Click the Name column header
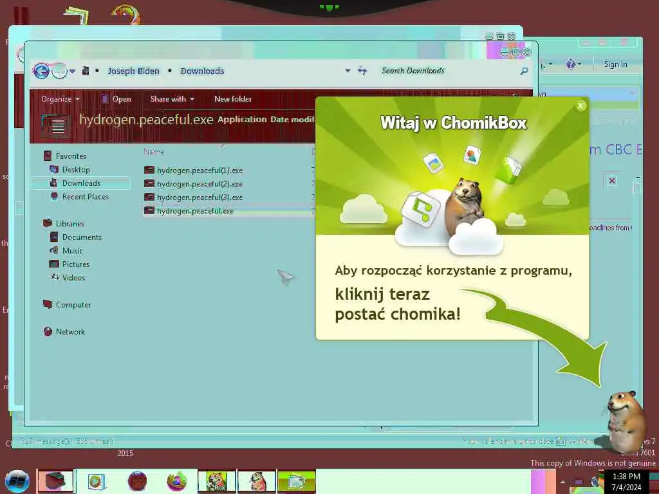The width and height of the screenshot is (659, 494). click(154, 152)
